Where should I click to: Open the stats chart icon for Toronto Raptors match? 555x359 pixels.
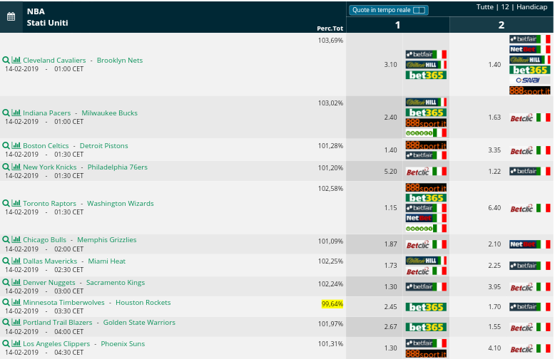pyautogui.click(x=16, y=203)
